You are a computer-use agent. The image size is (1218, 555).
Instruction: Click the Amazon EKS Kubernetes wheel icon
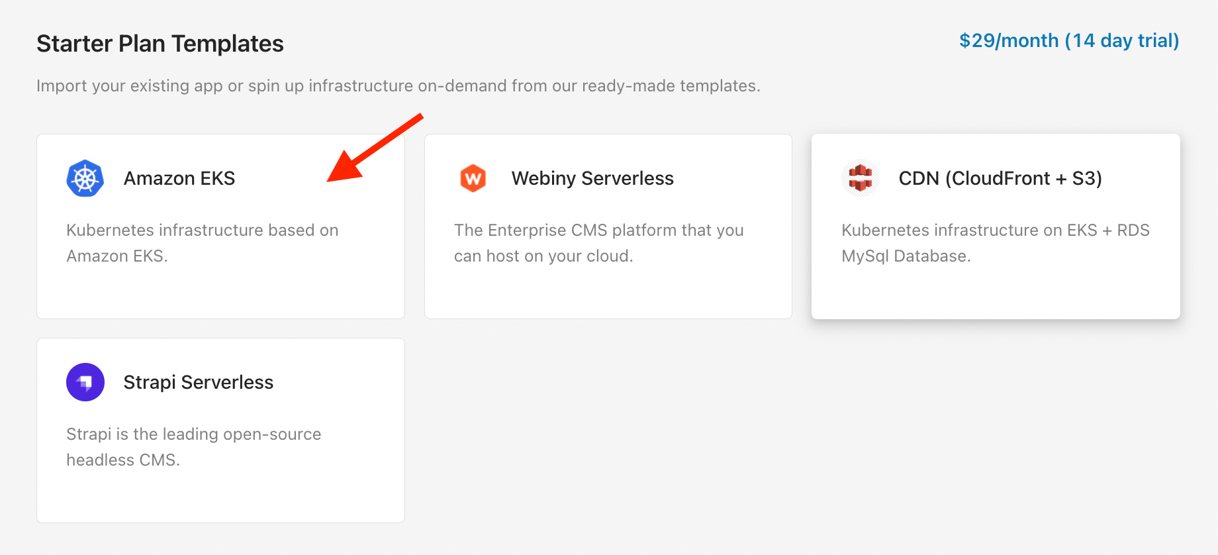[x=85, y=178]
